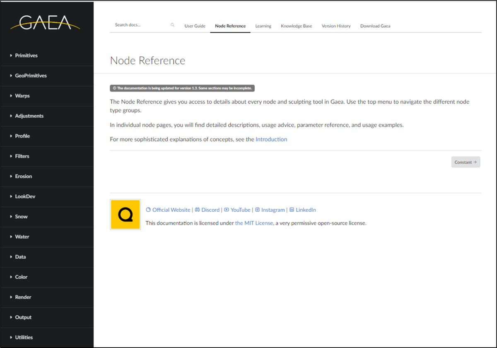497x348 pixels.
Task: Open the Official Website link
Action: click(168, 210)
